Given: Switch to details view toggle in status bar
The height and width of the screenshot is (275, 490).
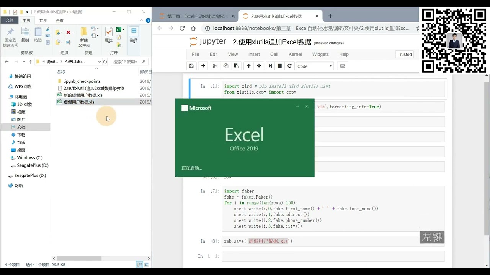Looking at the screenshot, I should [140, 265].
